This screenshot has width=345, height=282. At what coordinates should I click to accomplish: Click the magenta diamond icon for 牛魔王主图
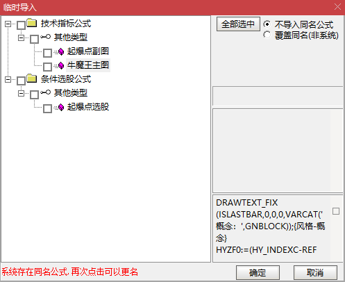61,65
